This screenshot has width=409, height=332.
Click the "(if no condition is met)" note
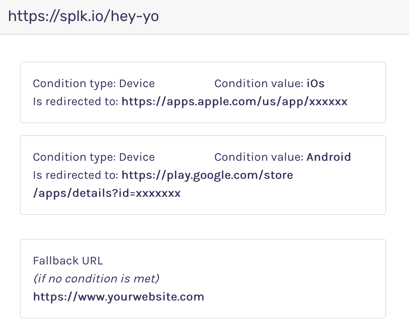point(96,279)
